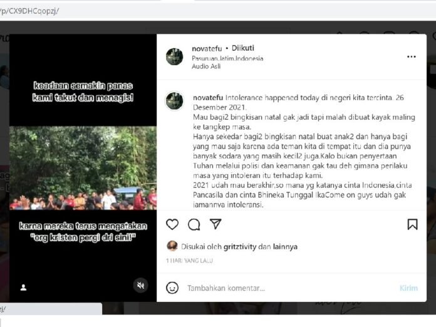Show list of lainnya likers
The width and height of the screenshot is (436, 327).
point(285,247)
